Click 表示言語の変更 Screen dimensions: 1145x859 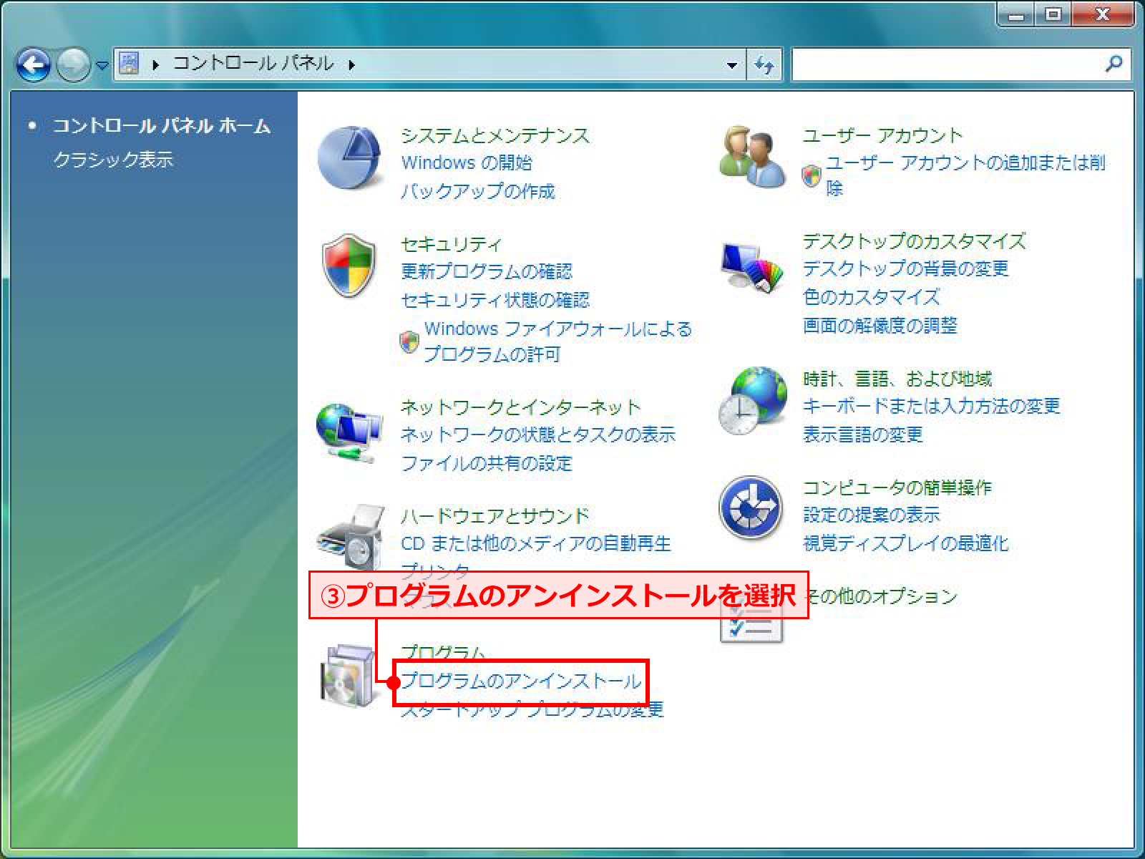coord(862,435)
